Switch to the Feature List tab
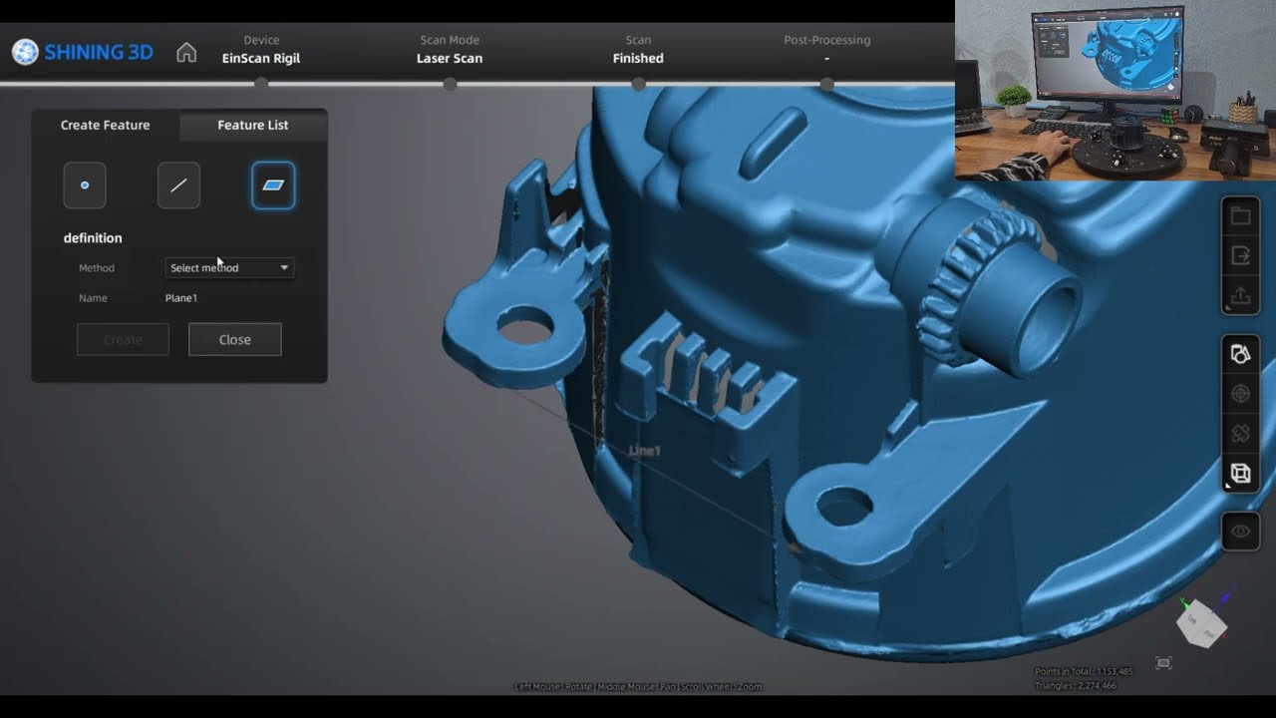The height and width of the screenshot is (718, 1276). click(253, 125)
